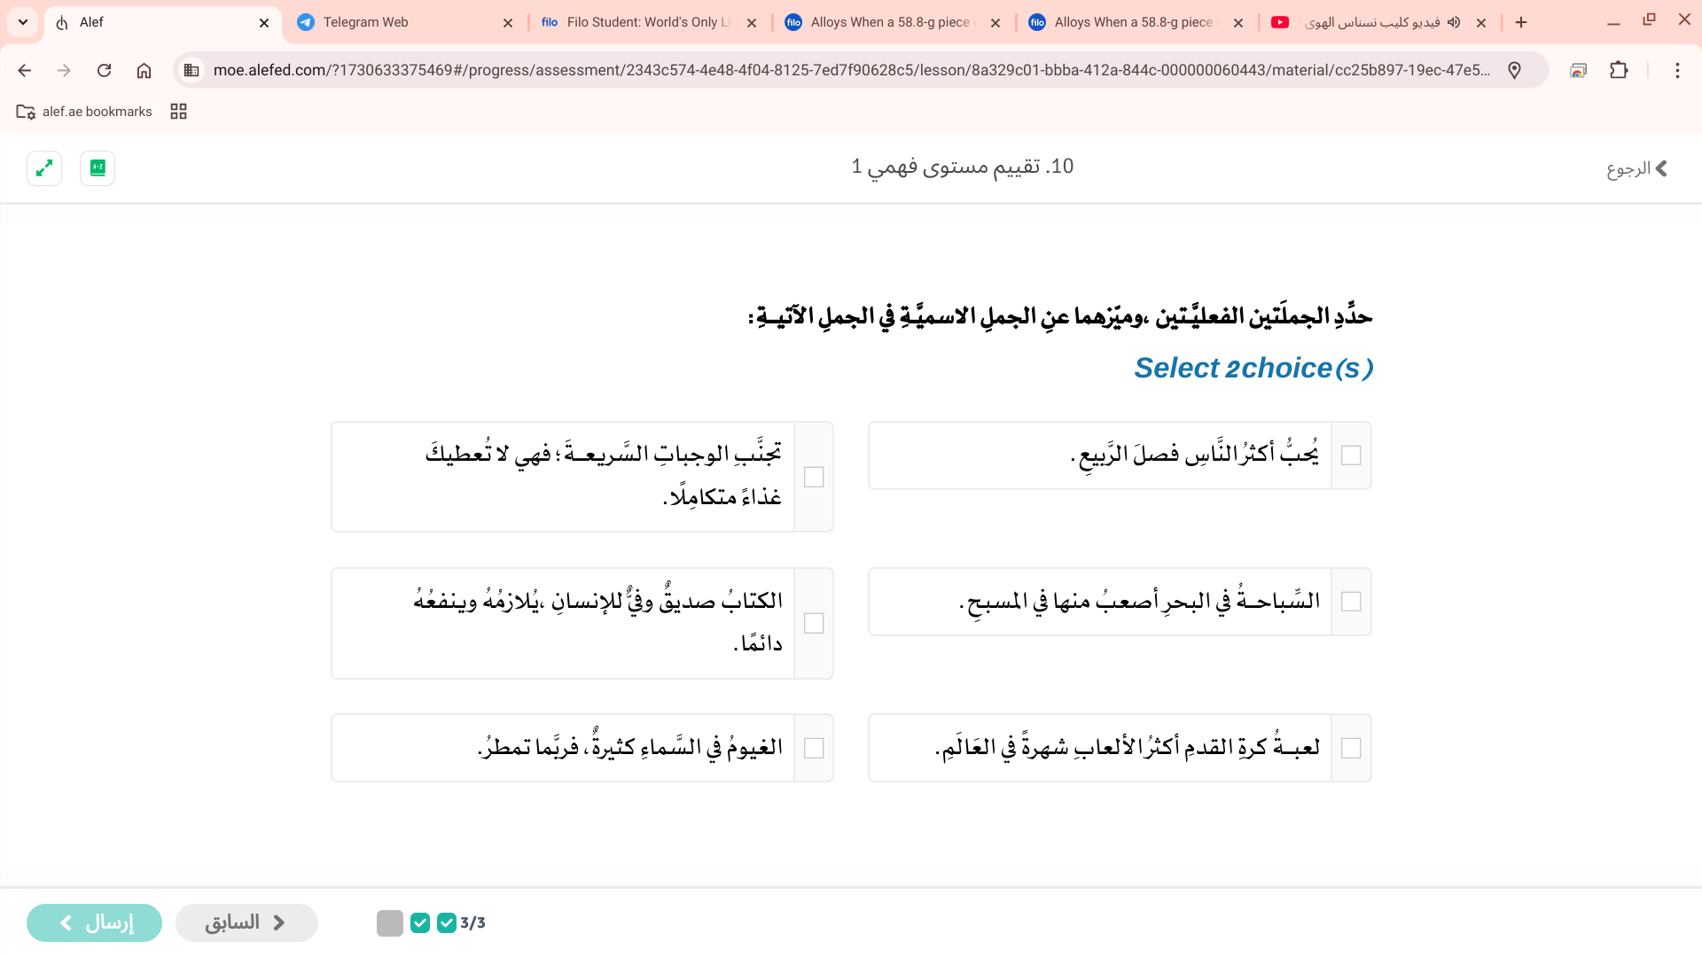1702x957 pixels.
Task: Check the box for لعبة كرة القدم sentence
Action: (1351, 748)
